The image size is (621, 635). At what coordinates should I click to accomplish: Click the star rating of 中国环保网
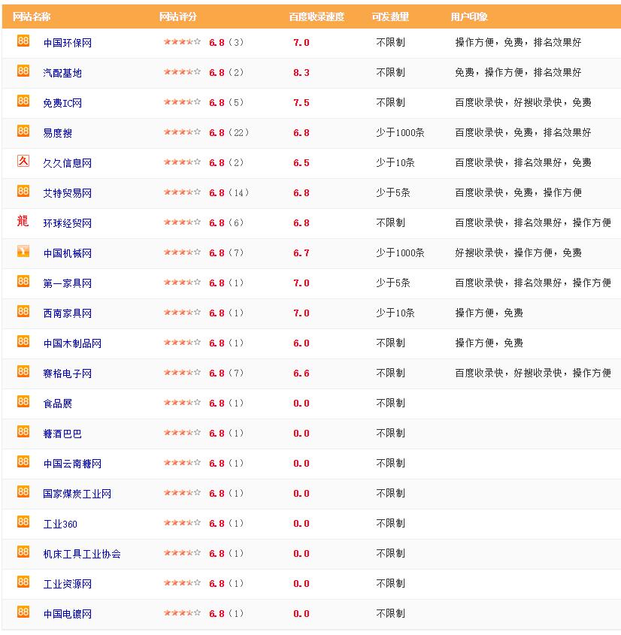(x=182, y=42)
